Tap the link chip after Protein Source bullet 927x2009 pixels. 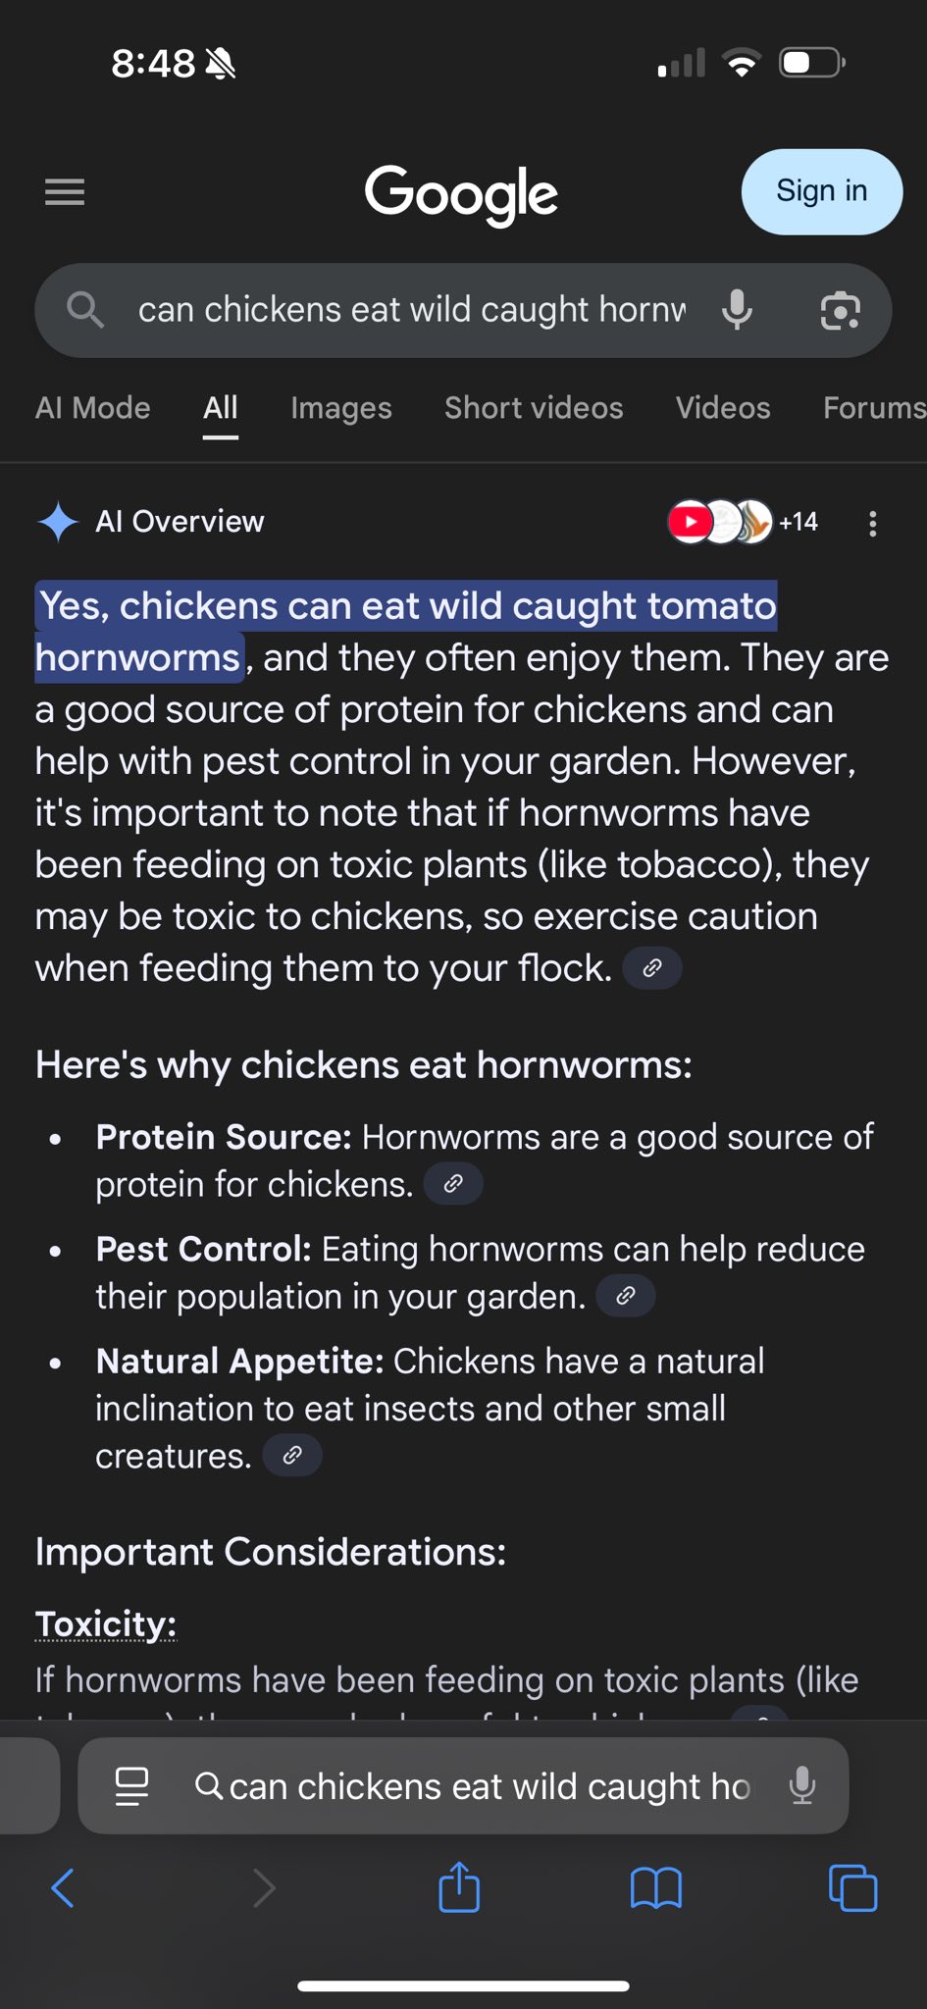click(453, 1183)
